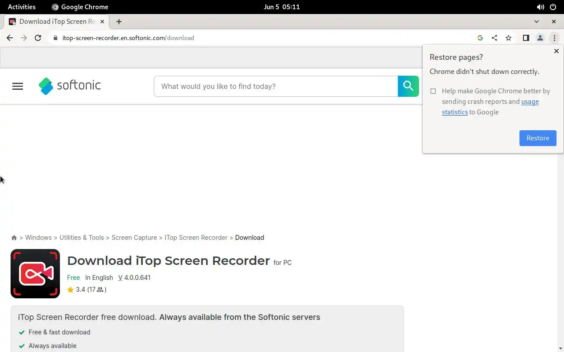Bookmark this tab with the star icon
Viewport: 564px width, 352px height.
[x=508, y=38]
